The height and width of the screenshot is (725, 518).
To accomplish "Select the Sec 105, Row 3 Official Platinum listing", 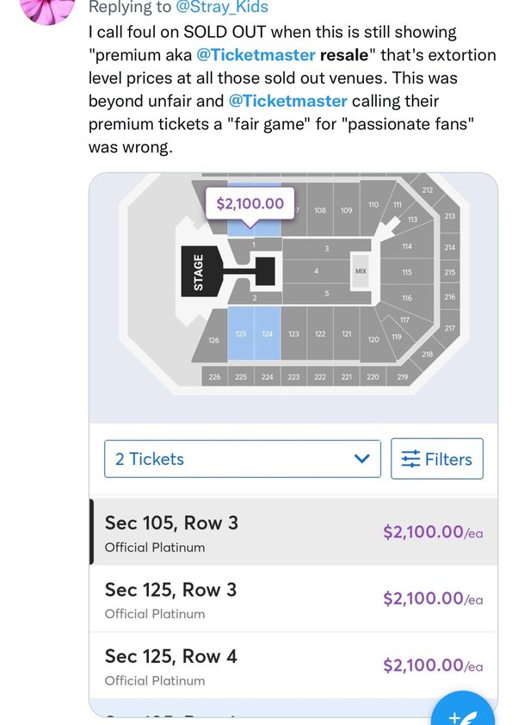I will 258,533.
